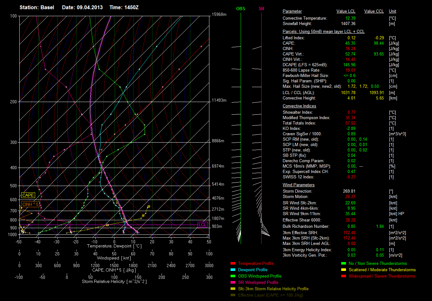Click the Wind Parameters section heading
This screenshot has height=301, width=432.
[x=299, y=185]
